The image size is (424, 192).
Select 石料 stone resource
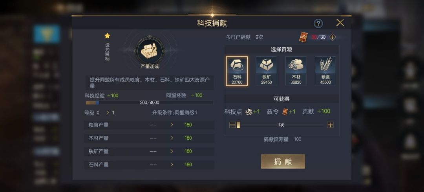coord(237,71)
